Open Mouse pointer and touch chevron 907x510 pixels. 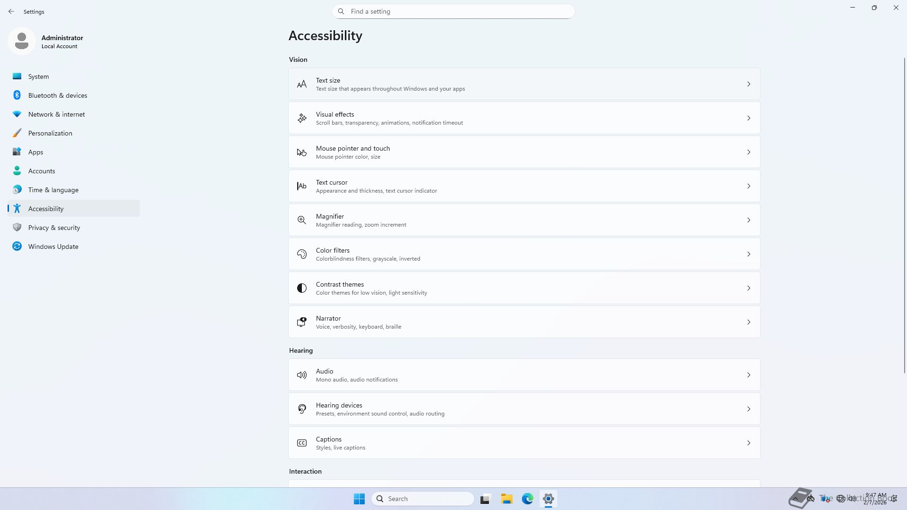coord(748,153)
